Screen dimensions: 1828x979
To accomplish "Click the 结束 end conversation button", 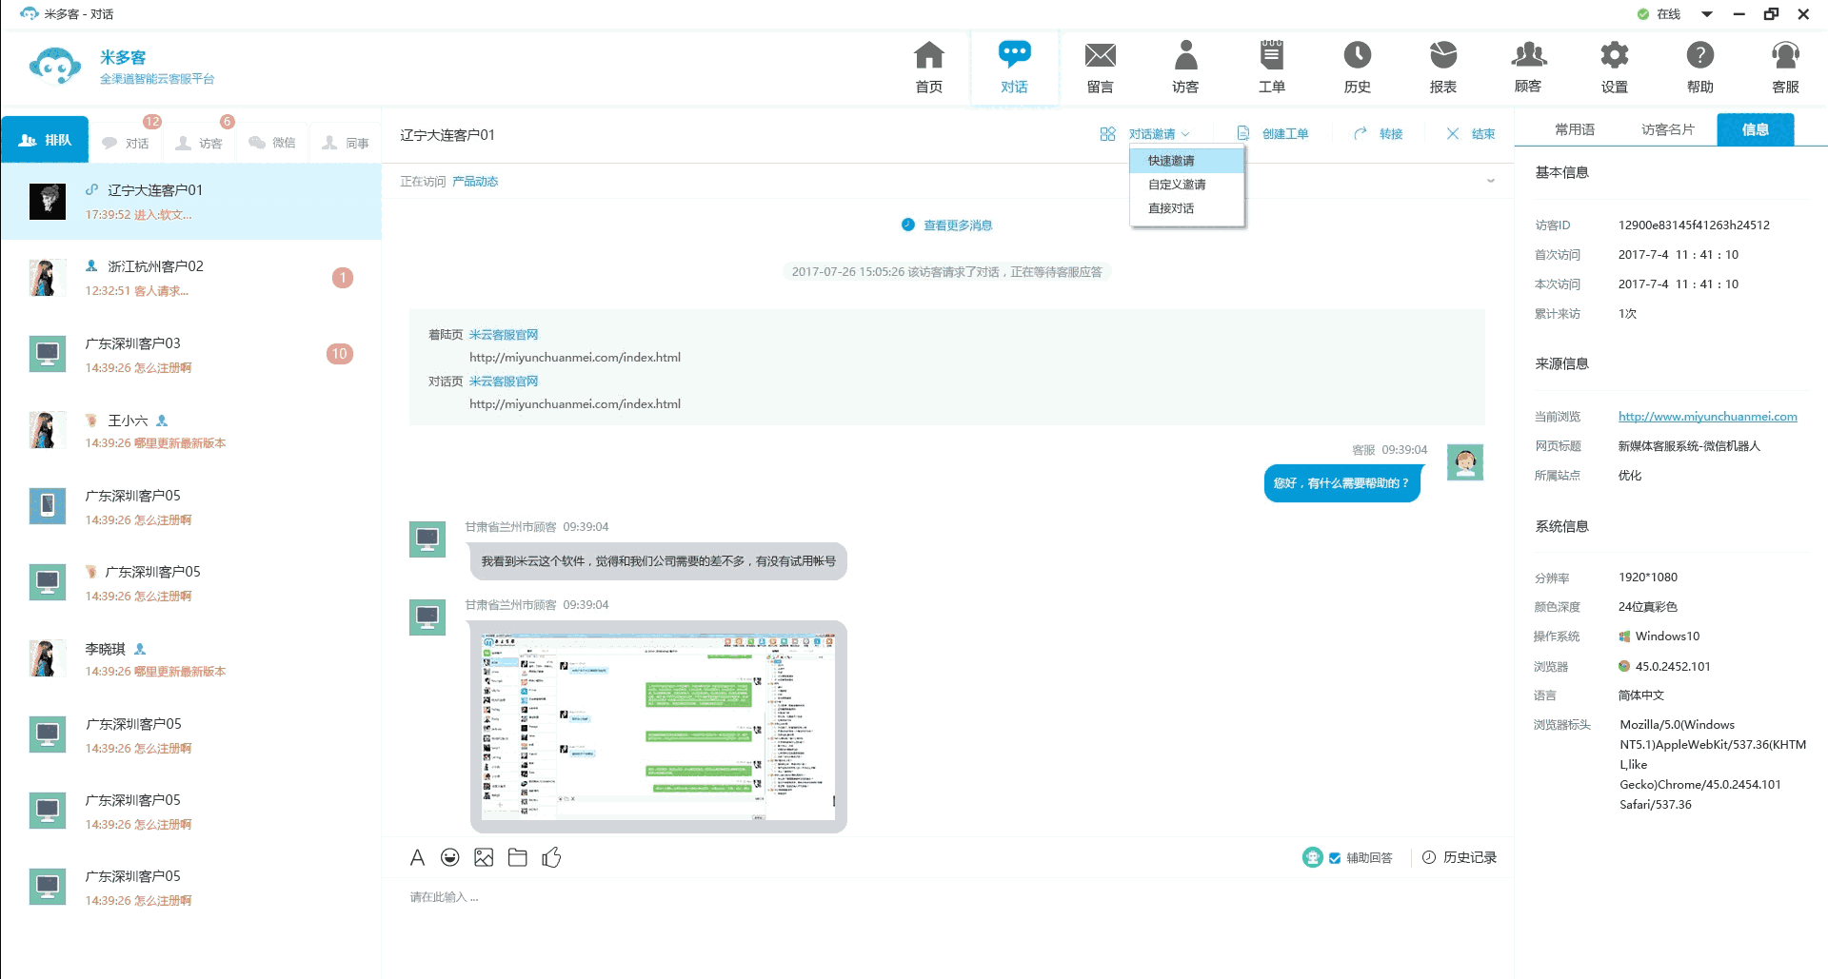I will pyautogui.click(x=1471, y=134).
